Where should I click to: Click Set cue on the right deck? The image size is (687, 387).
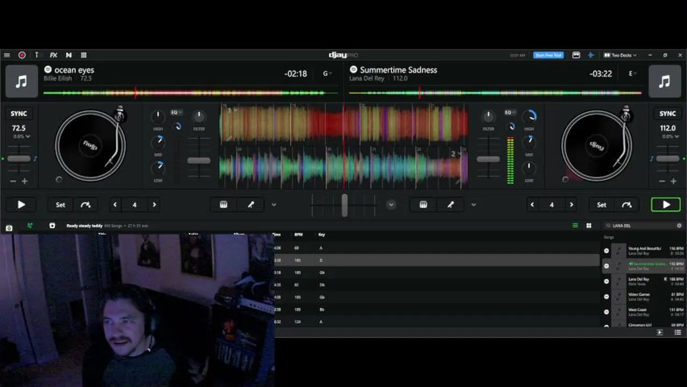602,205
